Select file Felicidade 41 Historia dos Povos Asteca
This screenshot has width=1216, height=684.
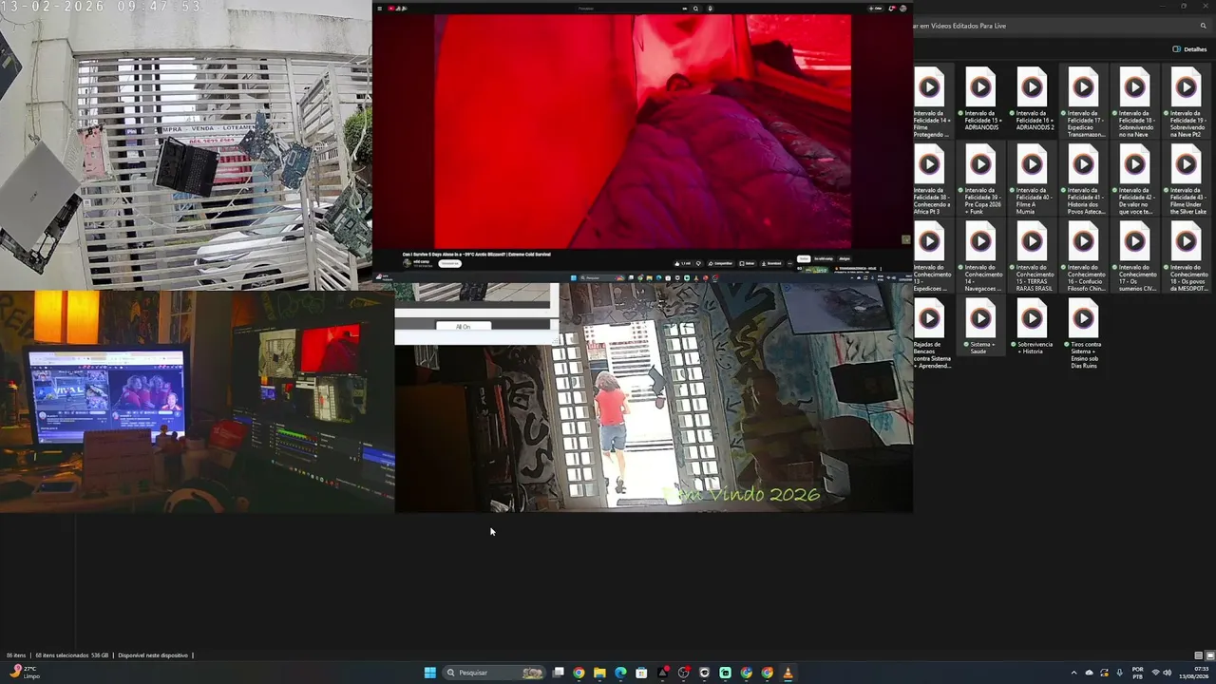pos(1084,180)
